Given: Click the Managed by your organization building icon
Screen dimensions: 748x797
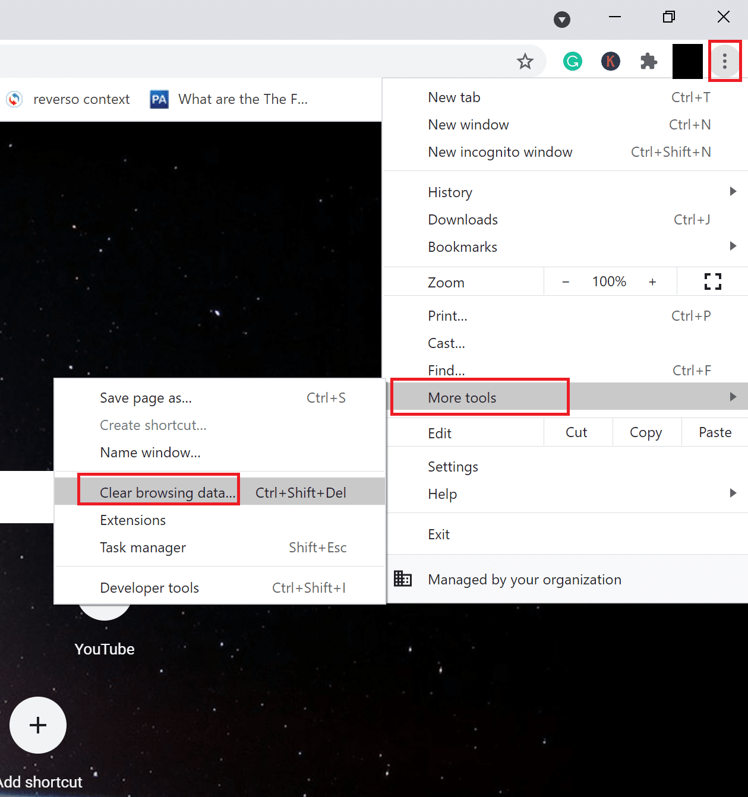Looking at the screenshot, I should [403, 578].
